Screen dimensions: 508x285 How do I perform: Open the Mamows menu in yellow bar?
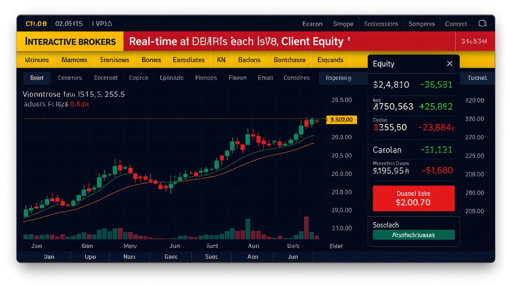click(74, 60)
